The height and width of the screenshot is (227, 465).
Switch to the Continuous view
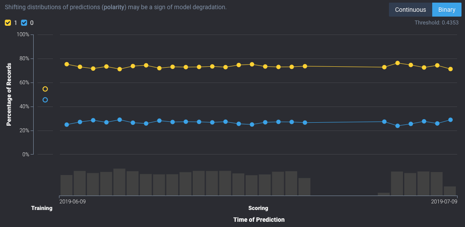pos(410,10)
